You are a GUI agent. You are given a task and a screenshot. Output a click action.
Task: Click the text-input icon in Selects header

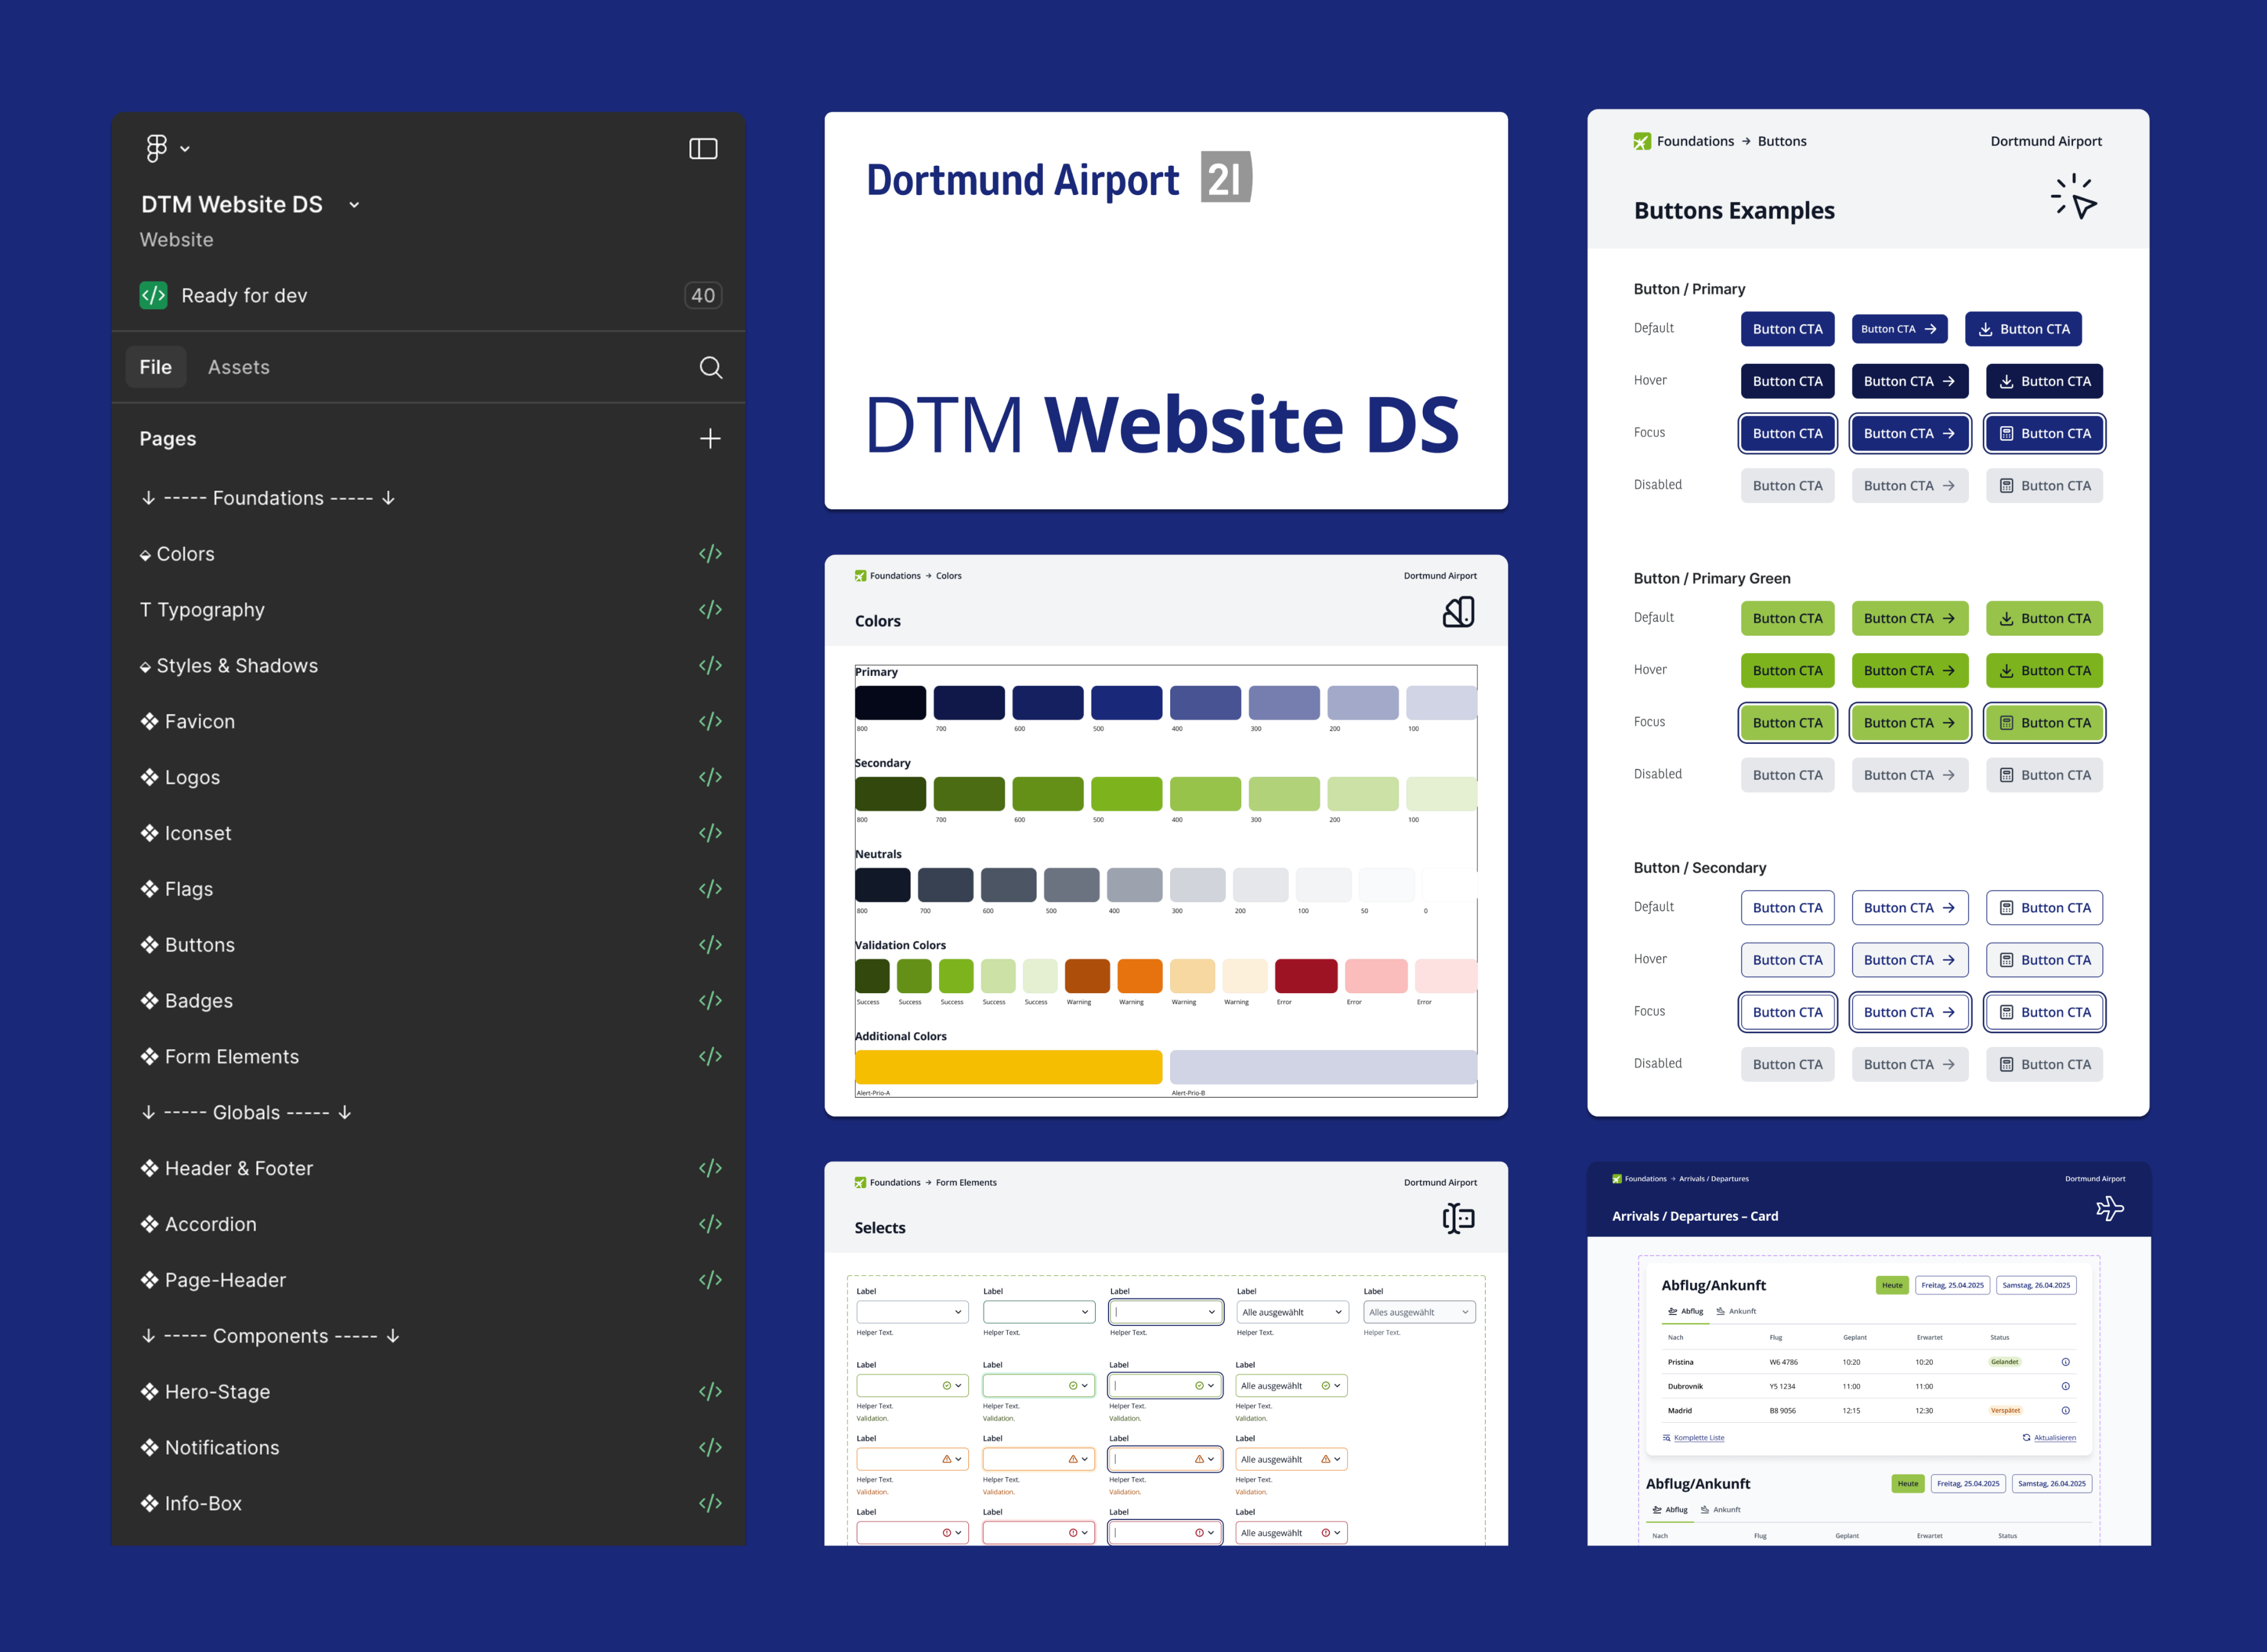[1459, 1218]
